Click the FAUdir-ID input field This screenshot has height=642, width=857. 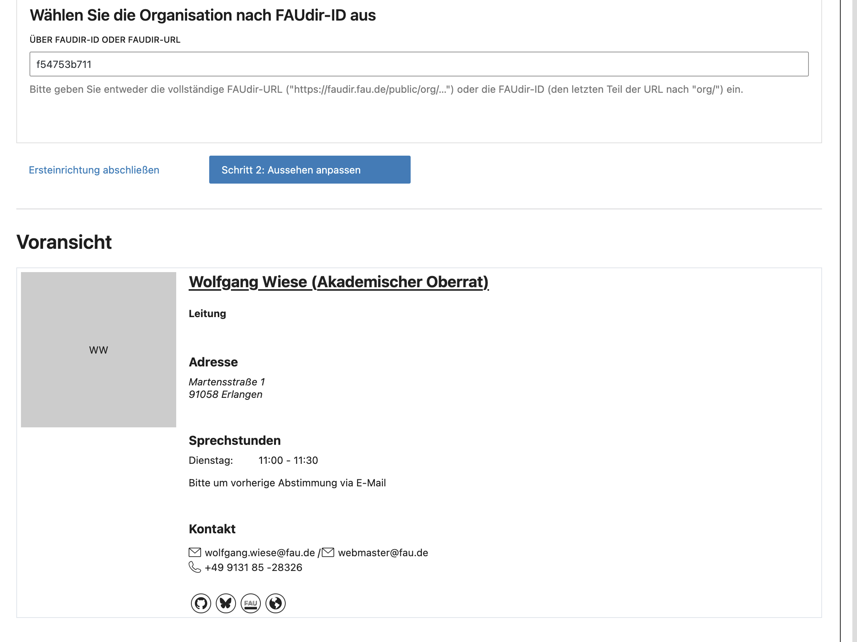419,64
